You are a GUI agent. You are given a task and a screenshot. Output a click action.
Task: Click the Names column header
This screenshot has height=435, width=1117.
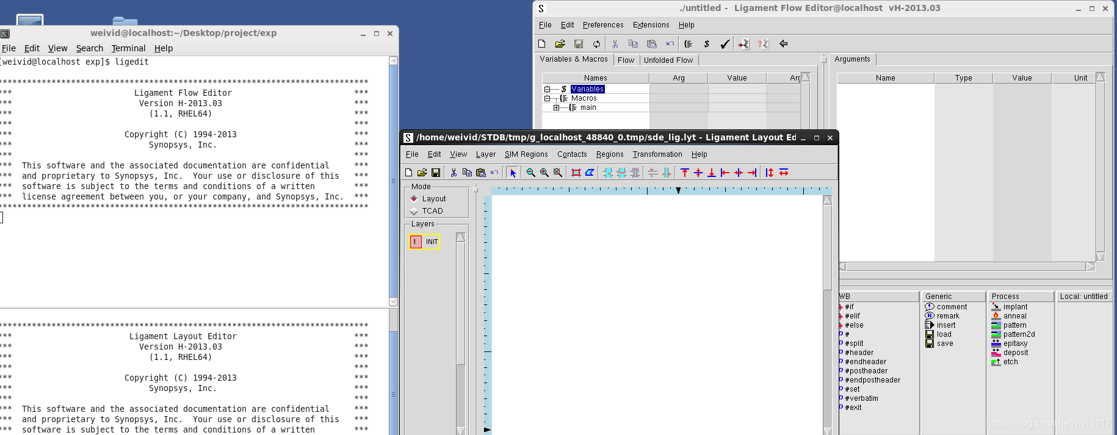tap(596, 78)
